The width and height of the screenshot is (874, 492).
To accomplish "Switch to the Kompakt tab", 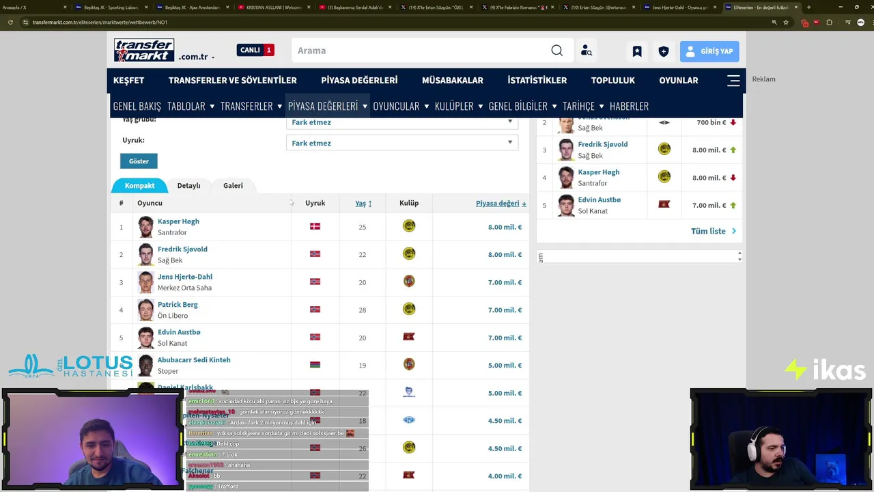I will coord(139,185).
